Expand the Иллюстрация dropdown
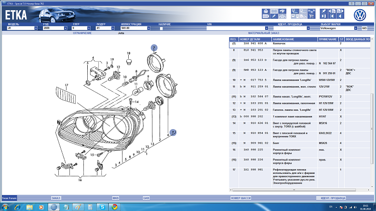This screenshot has height=211, width=376. (x=148, y=28)
